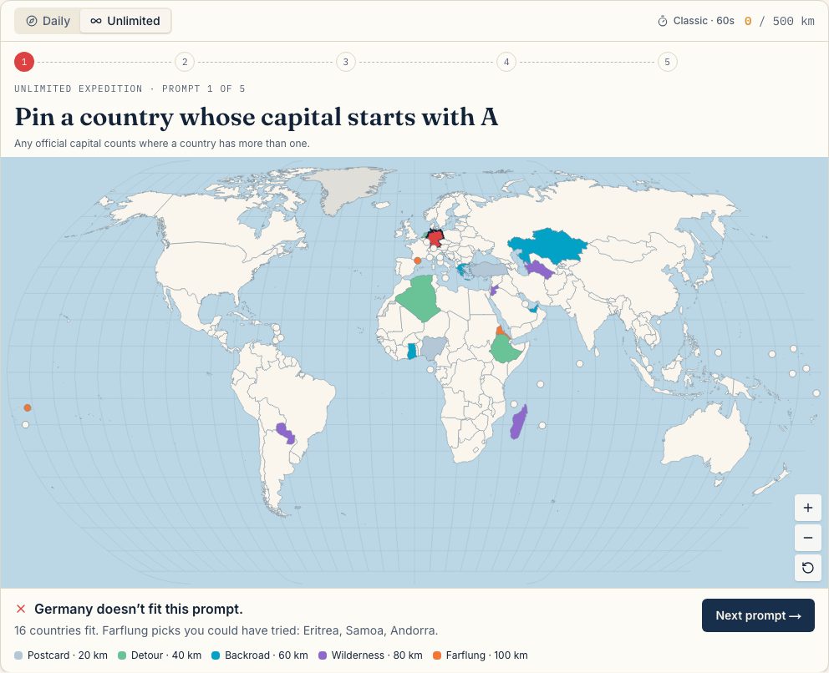Zoom in on the map with plus
829x673 pixels.
[x=808, y=508]
